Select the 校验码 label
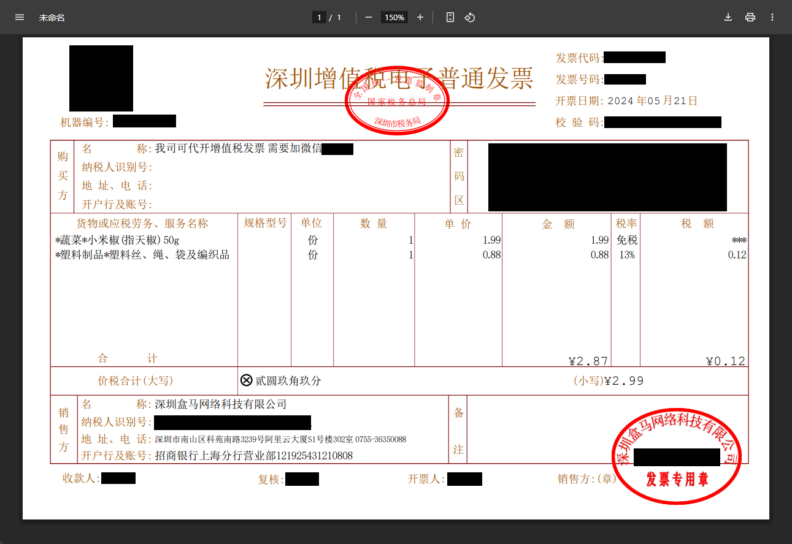 [580, 123]
